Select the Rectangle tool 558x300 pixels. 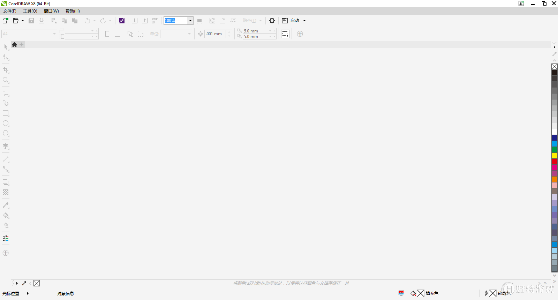point(6,113)
